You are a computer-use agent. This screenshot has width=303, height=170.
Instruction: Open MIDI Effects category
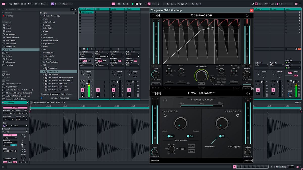10,41
